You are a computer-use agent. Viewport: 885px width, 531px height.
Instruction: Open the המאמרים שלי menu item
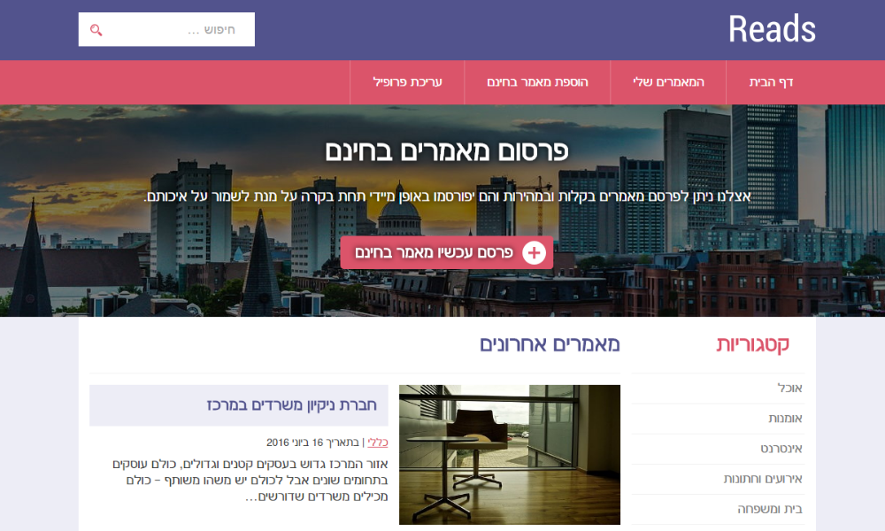[668, 82]
